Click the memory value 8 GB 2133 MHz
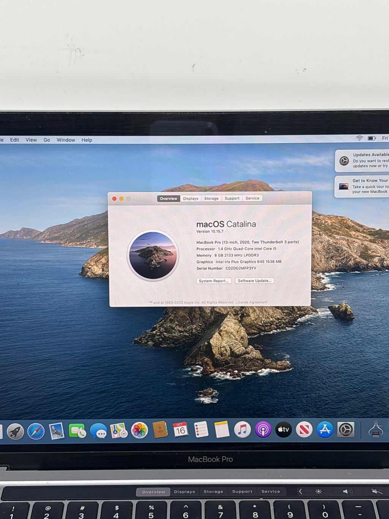389x519 pixels. 236,255
